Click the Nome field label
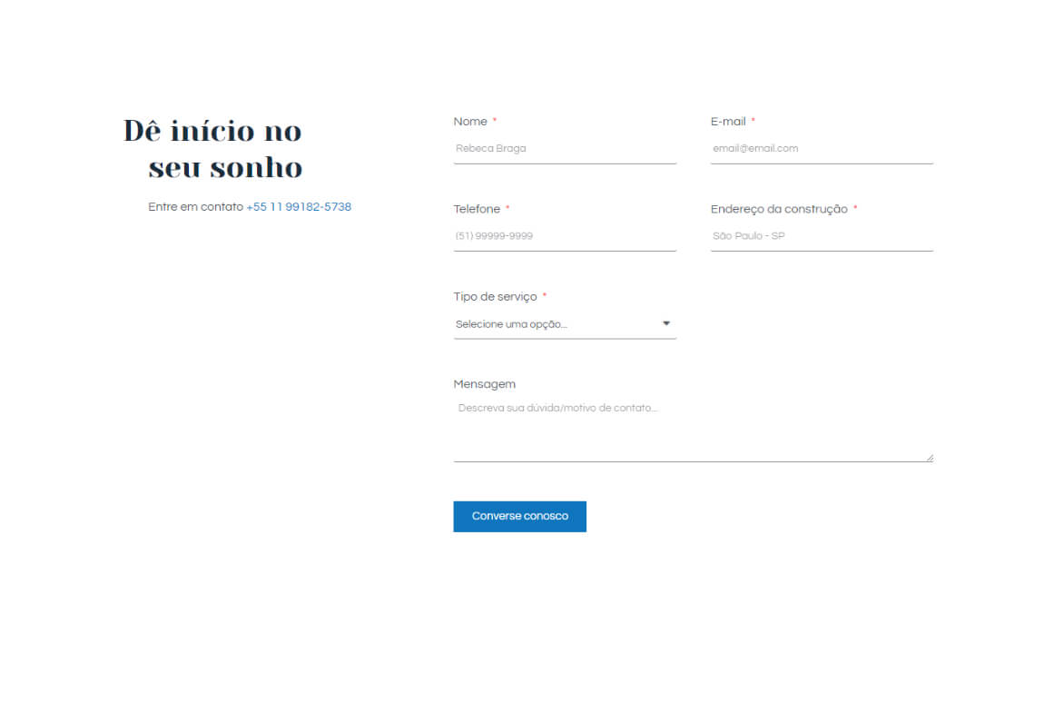 pyautogui.click(x=470, y=122)
